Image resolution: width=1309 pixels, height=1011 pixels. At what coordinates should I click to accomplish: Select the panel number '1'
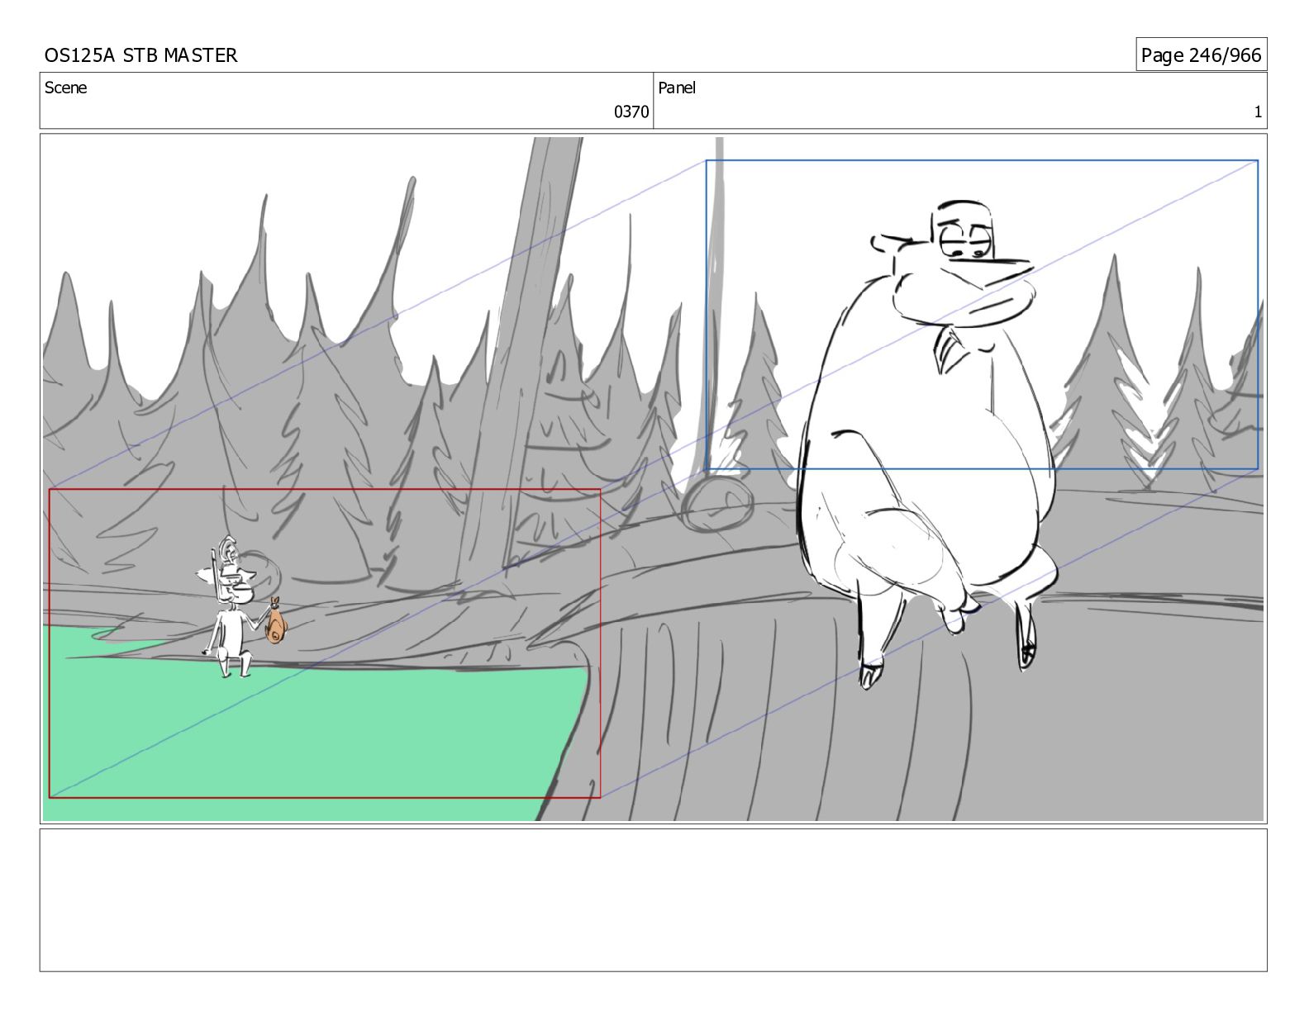tap(1258, 112)
